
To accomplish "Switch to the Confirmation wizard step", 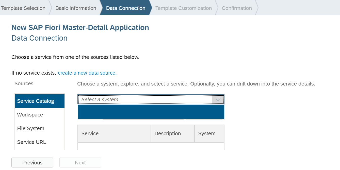I will (x=237, y=8).
